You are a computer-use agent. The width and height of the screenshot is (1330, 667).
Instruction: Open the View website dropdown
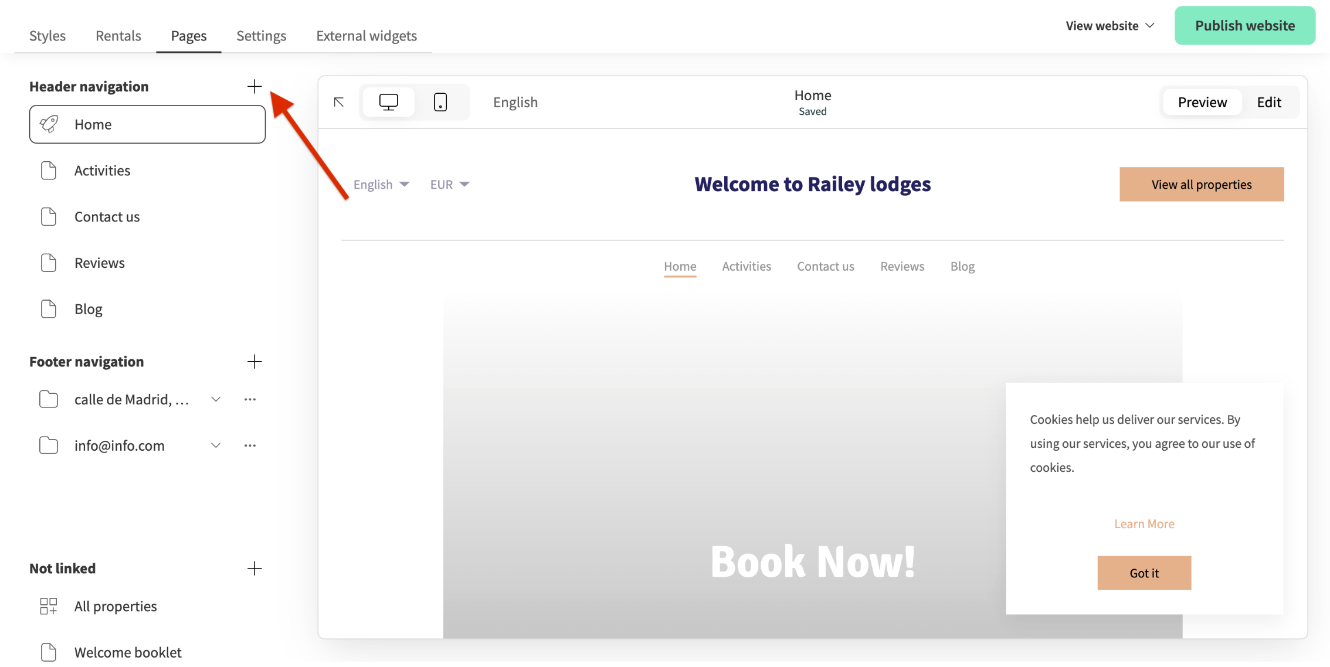[x=1109, y=25]
